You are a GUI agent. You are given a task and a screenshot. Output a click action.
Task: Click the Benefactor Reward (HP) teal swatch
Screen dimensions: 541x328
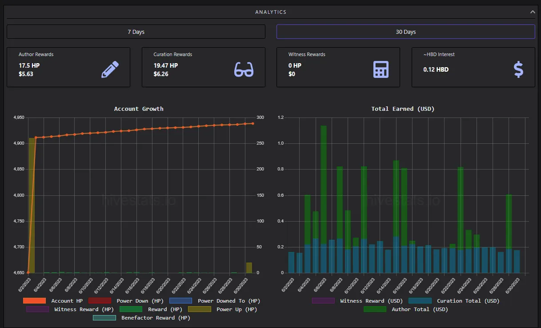(x=104, y=318)
